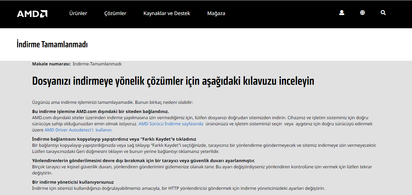Follow the AMD Sürücü İndirme sayfasında link
The width and height of the screenshot is (412, 195).
[x=171, y=124]
